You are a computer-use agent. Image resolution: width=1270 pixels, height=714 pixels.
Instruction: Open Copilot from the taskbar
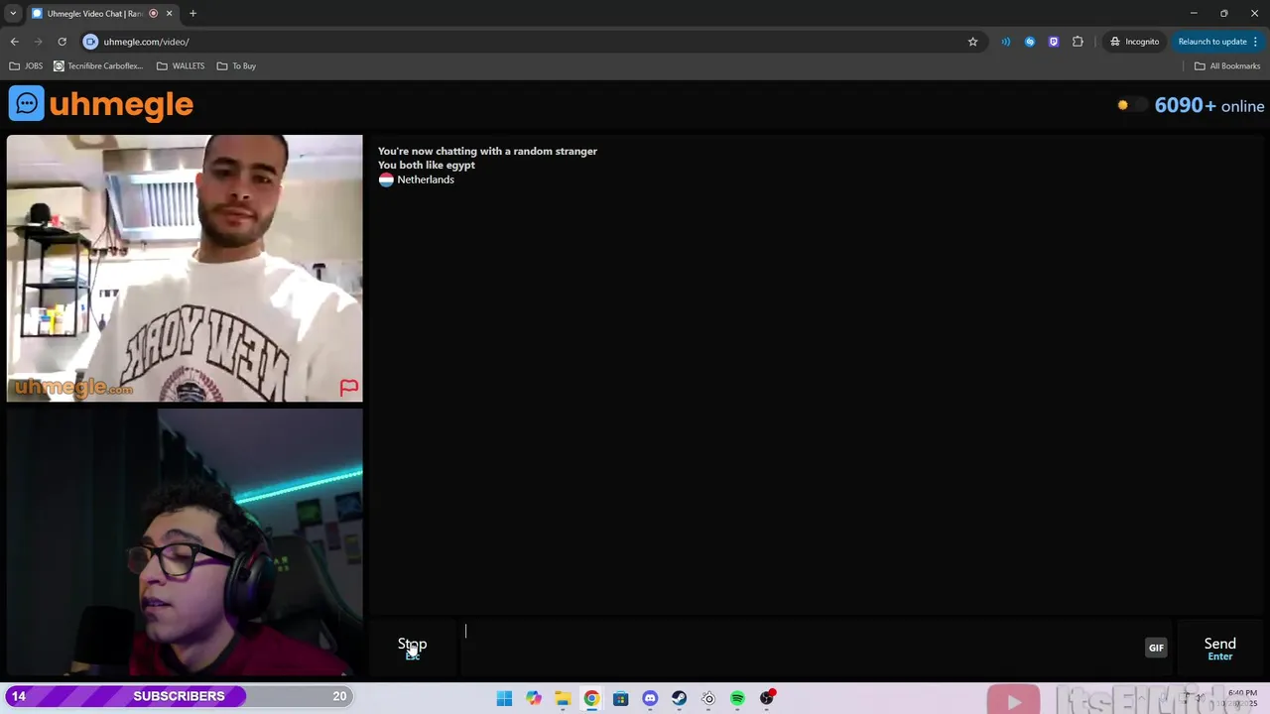(x=534, y=698)
